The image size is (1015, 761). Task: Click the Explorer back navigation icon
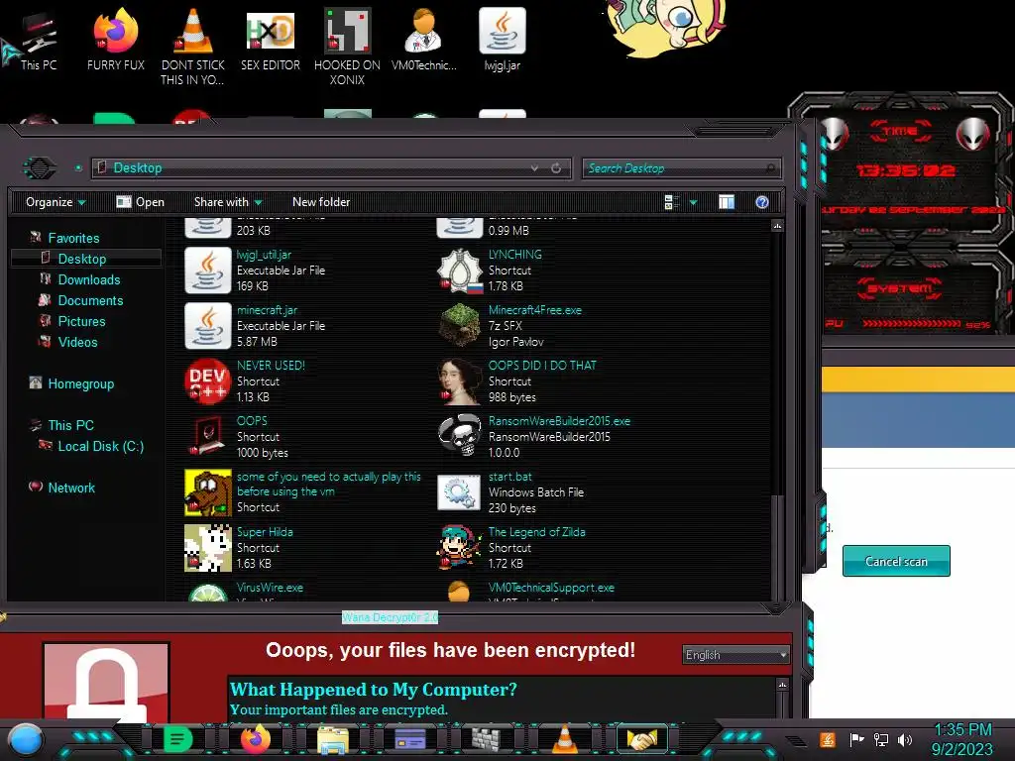[x=39, y=168]
